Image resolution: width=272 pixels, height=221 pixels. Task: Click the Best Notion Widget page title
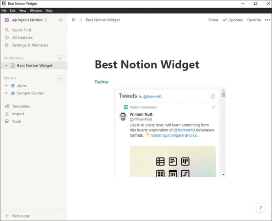[x=147, y=64]
